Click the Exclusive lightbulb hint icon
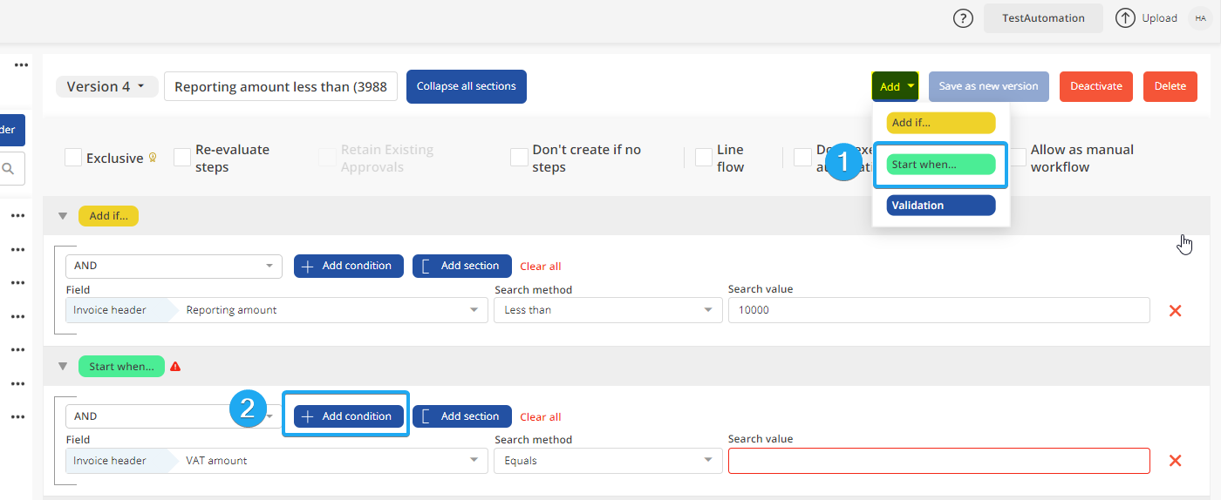 point(153,159)
